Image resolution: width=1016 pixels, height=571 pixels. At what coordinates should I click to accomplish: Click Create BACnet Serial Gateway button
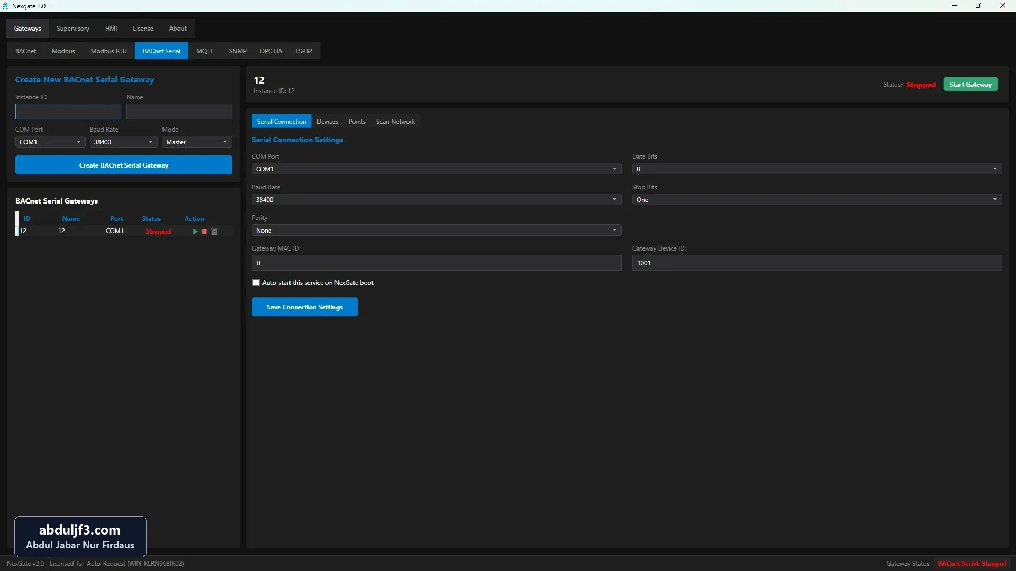pyautogui.click(x=124, y=165)
